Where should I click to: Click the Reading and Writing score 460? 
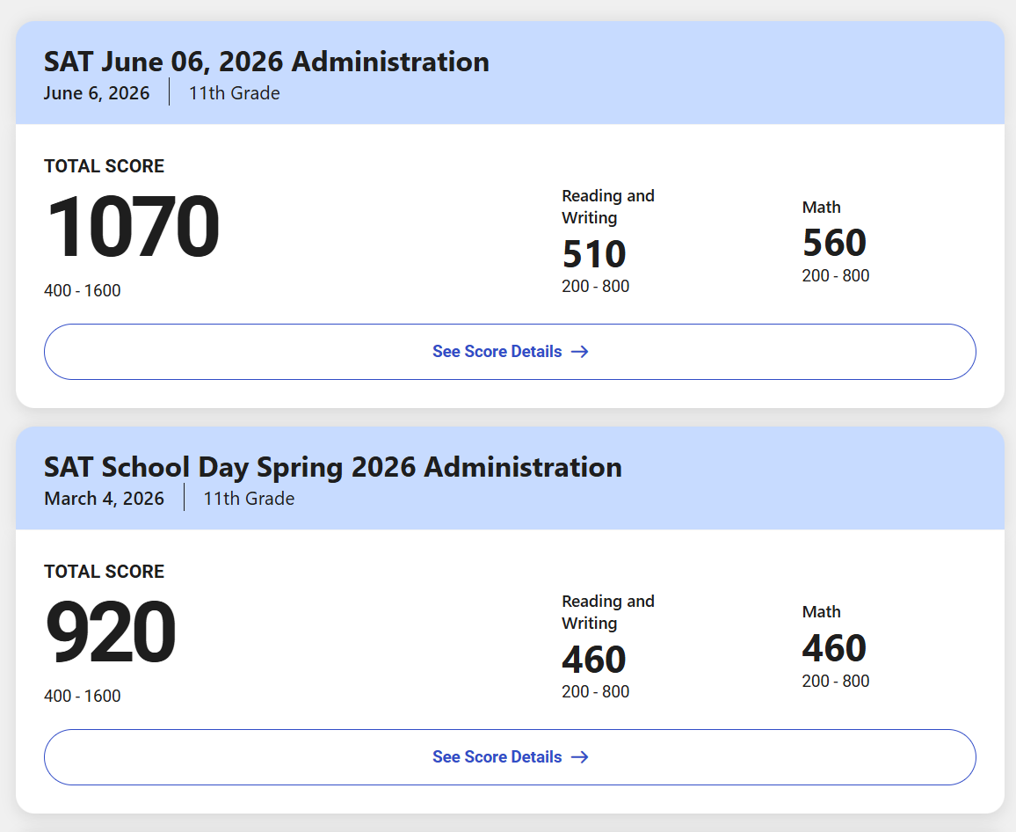coord(594,660)
